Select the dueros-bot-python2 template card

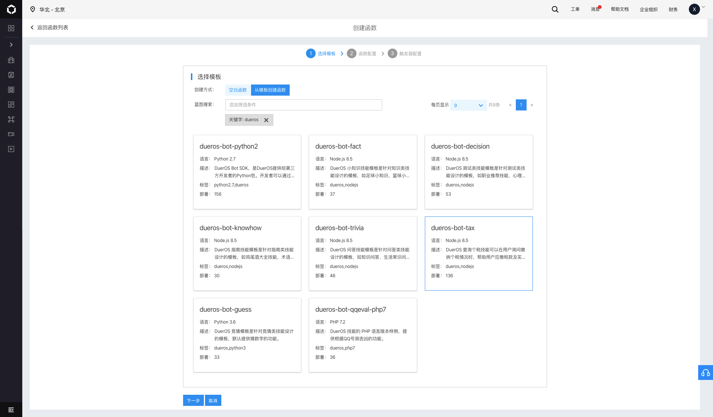tap(247, 172)
